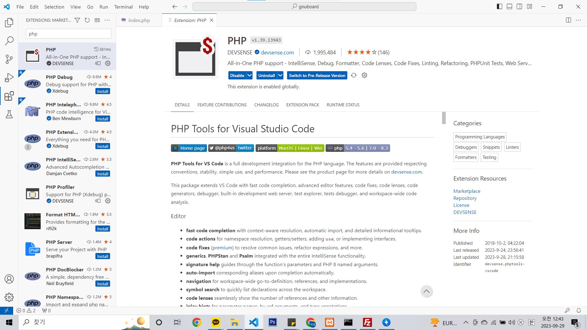Open the Accounts menu icon

coord(9,279)
